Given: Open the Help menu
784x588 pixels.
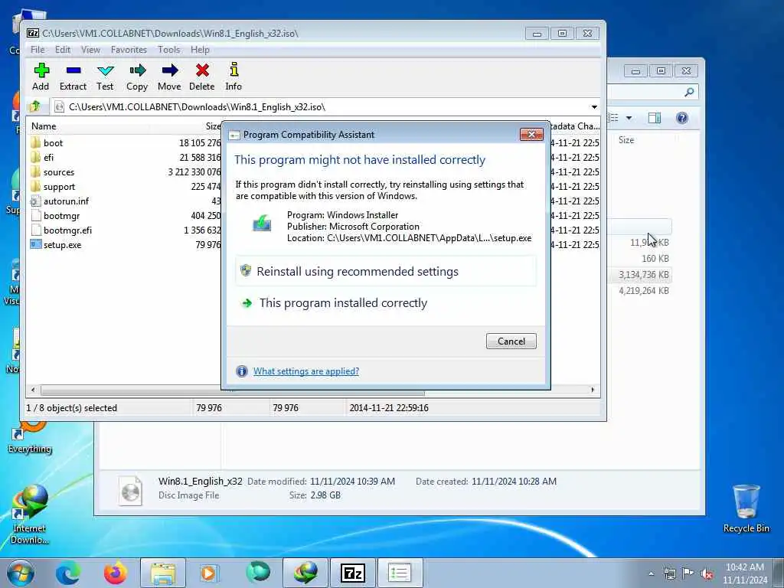Looking at the screenshot, I should 200,50.
